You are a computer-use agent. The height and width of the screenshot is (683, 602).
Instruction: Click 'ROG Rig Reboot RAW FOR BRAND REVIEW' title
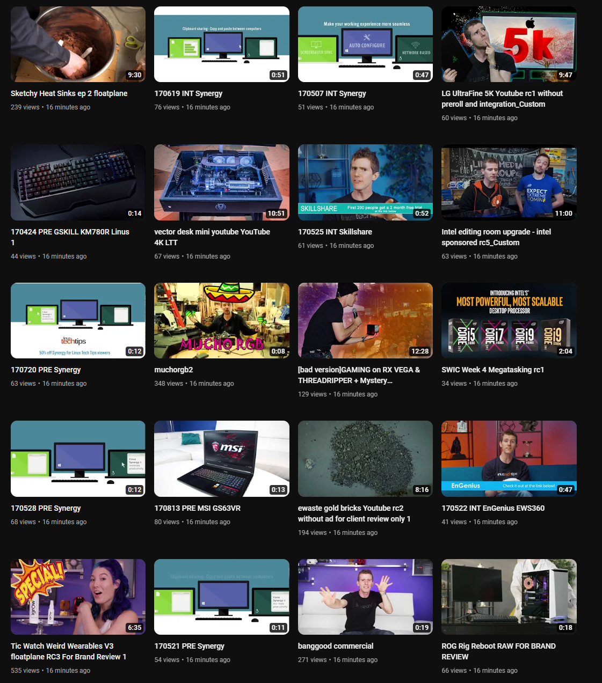pos(499,651)
